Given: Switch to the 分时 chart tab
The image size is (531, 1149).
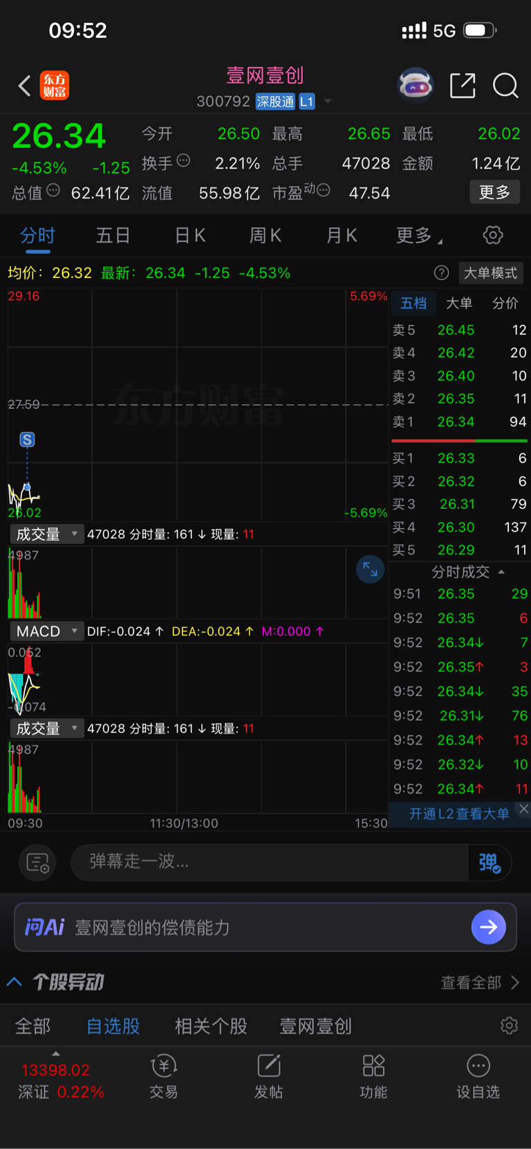Looking at the screenshot, I should 37,236.
